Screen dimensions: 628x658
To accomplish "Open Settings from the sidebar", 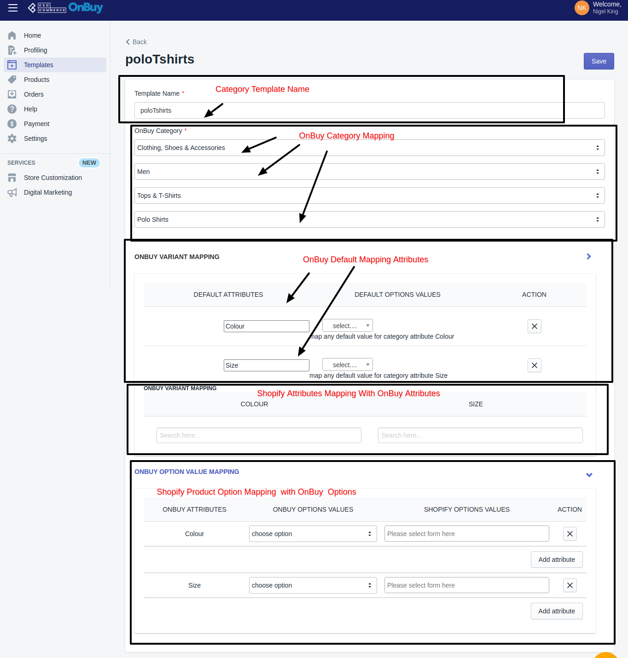I will [x=55, y=139].
